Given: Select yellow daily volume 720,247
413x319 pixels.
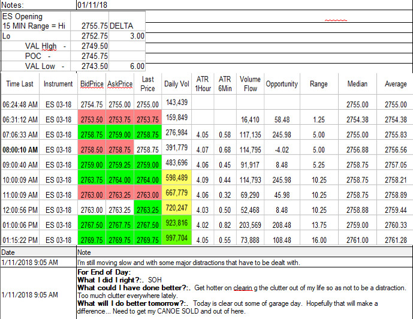Looking at the screenshot, I should pos(176,207).
